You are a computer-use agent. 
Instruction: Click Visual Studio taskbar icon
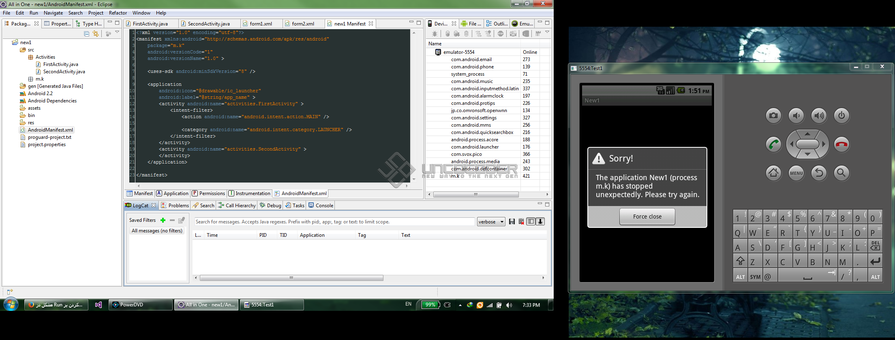(x=98, y=305)
